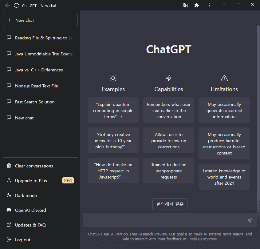Viewport: 260px width, 249px height.
Task: Click chat bubble icon beside Reading File conversation
Action: (9, 38)
